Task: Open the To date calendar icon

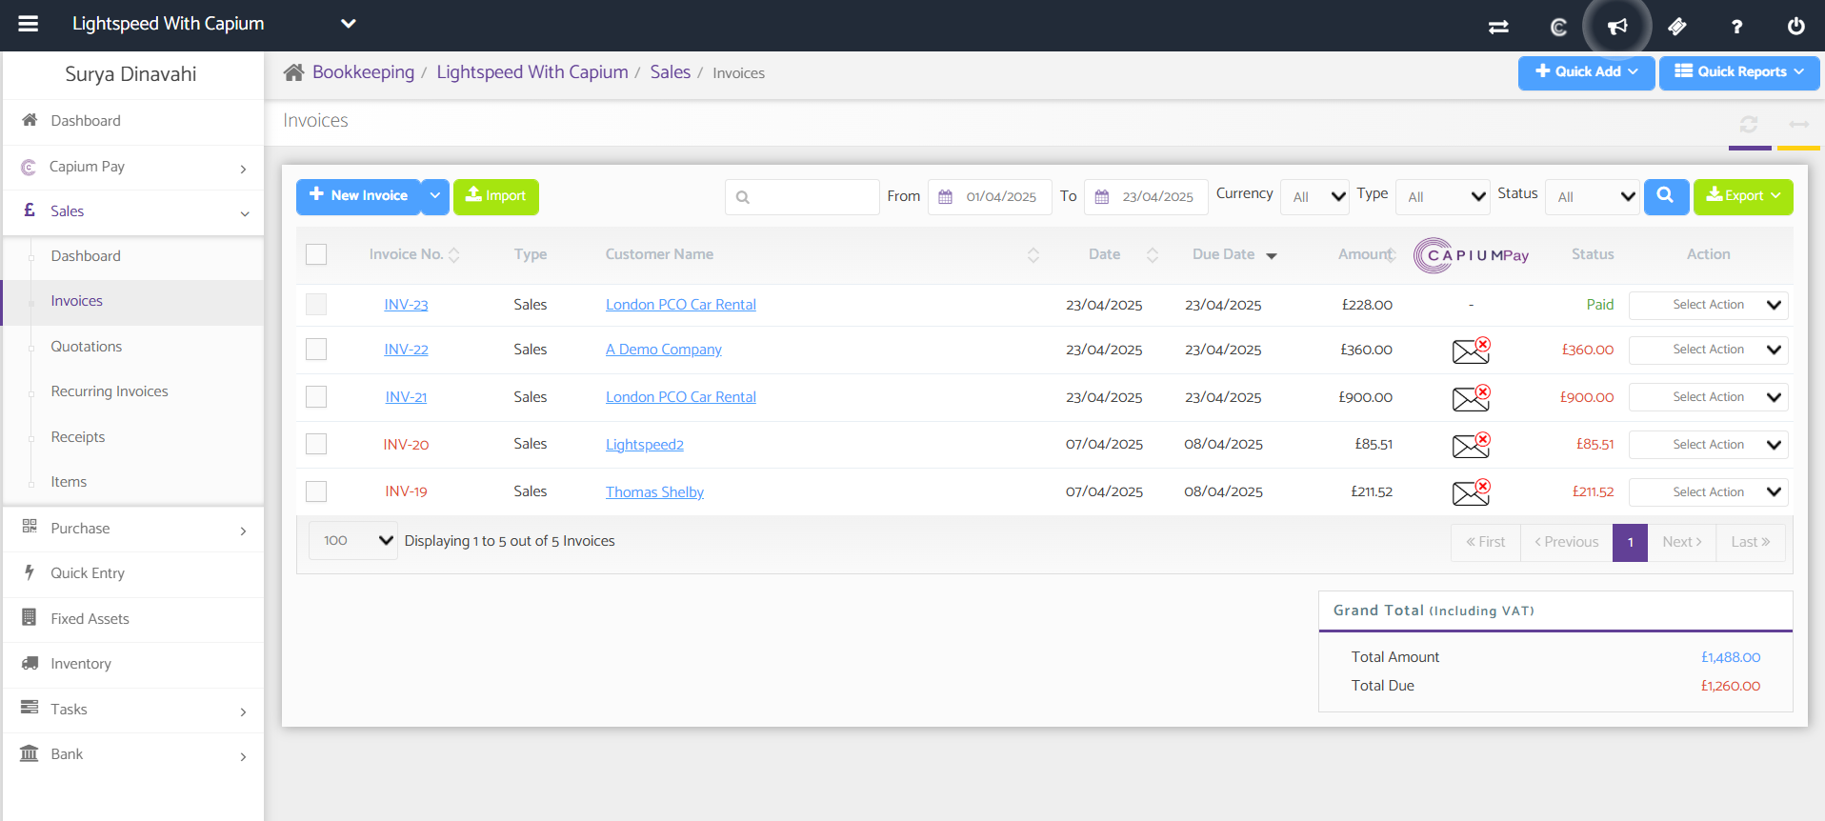Action: coord(1102,197)
